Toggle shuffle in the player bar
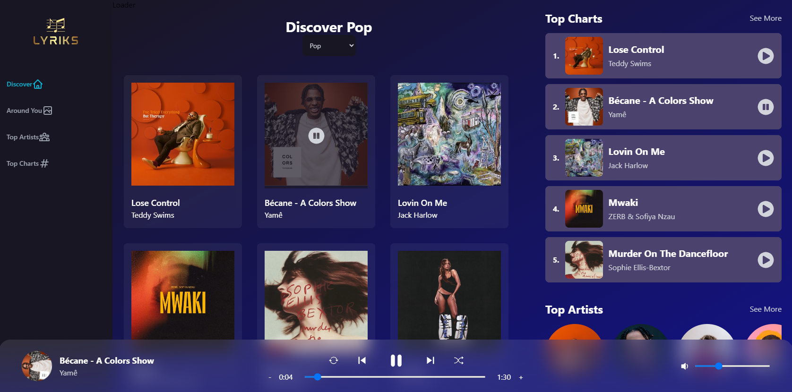The height and width of the screenshot is (392, 792). click(x=458, y=360)
